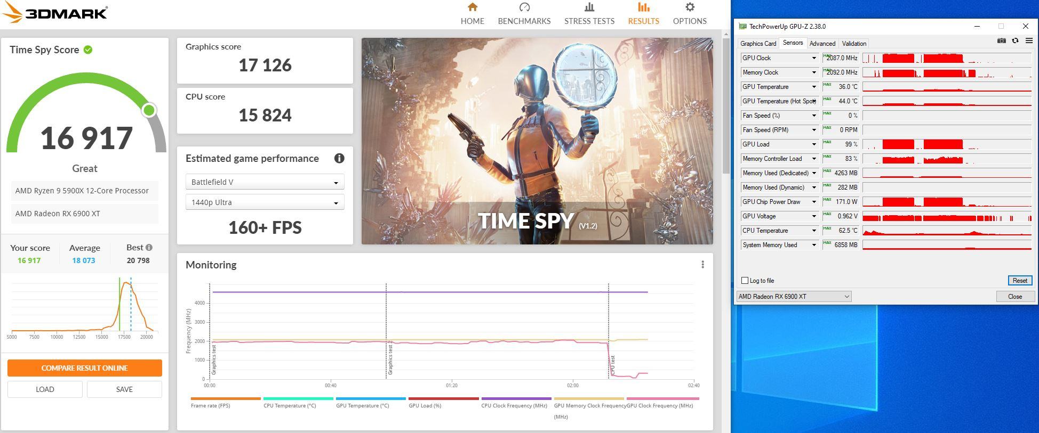Click Compare Result Online button

85,368
